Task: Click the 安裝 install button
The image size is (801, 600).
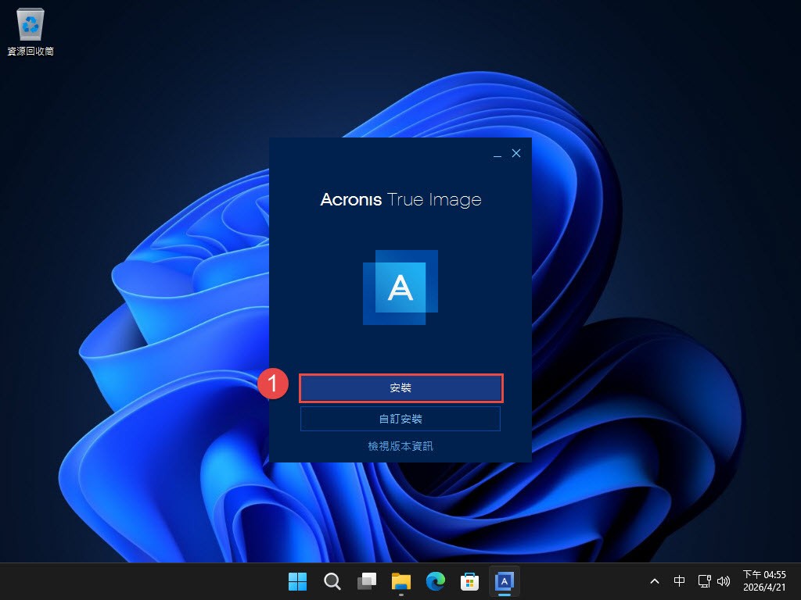Action: [400, 388]
